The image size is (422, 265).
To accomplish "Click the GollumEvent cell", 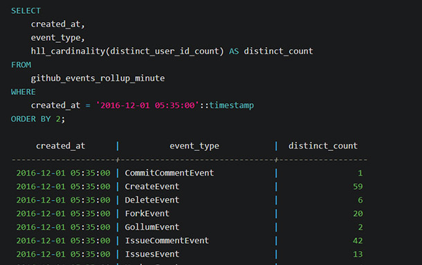I will point(152,227).
